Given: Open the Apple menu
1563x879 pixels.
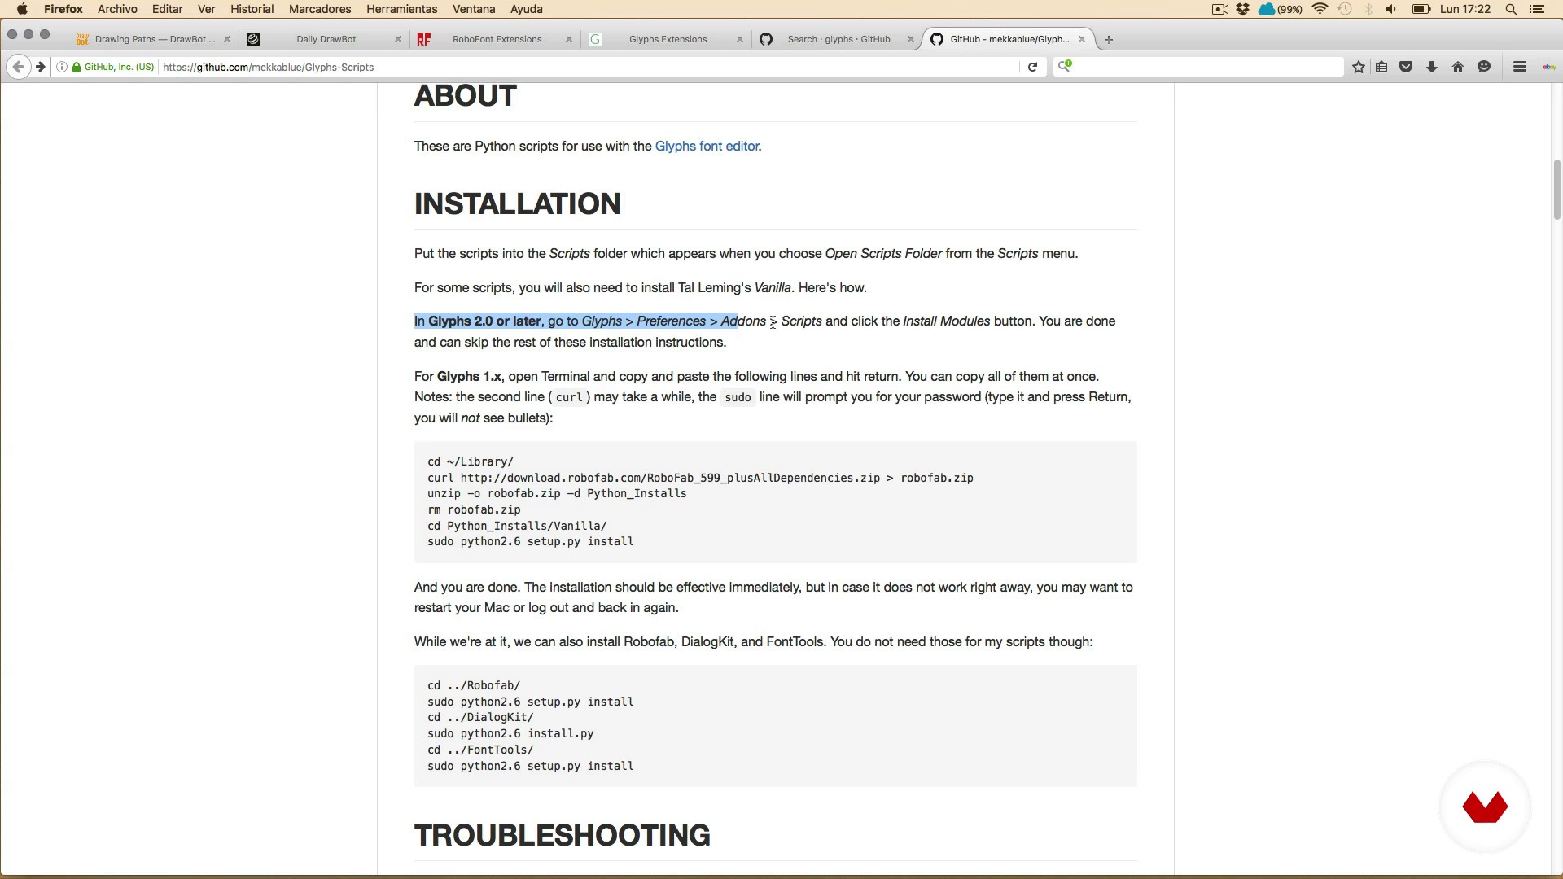Looking at the screenshot, I should pos(22,9).
